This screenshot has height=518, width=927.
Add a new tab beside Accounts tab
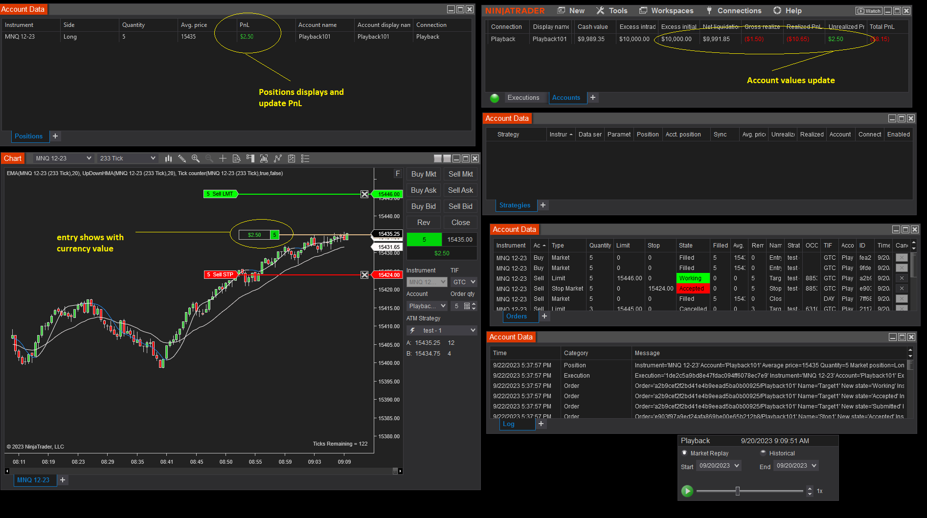tap(593, 98)
